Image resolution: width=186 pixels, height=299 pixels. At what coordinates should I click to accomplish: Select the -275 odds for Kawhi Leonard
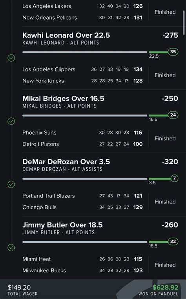[170, 35]
